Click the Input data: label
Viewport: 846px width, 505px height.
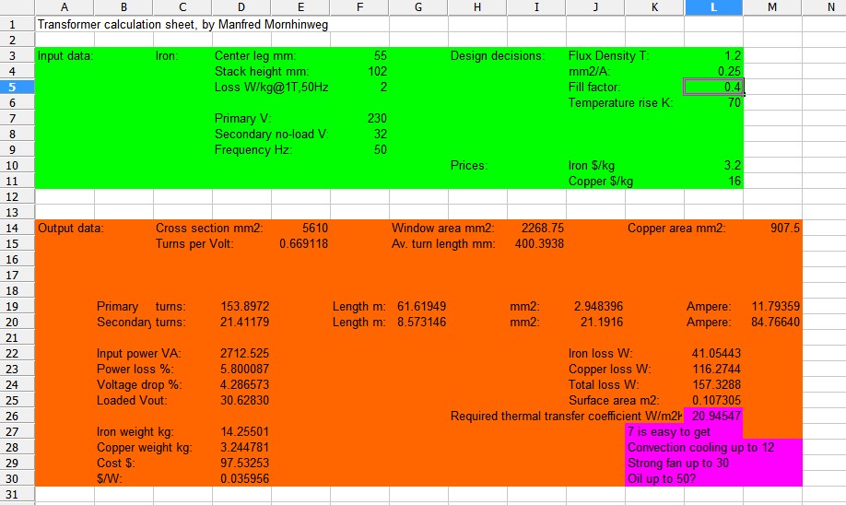(65, 55)
